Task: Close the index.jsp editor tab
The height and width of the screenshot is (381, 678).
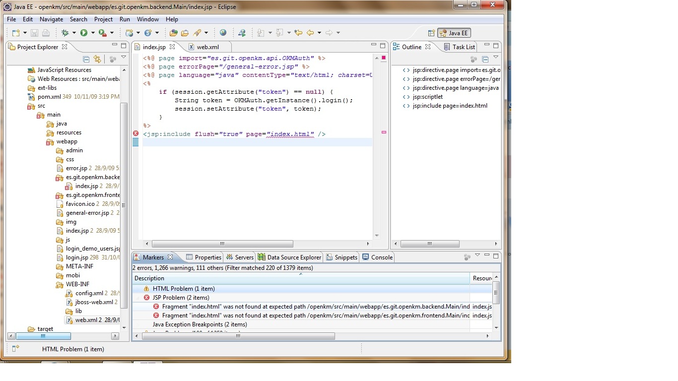Action: (172, 47)
